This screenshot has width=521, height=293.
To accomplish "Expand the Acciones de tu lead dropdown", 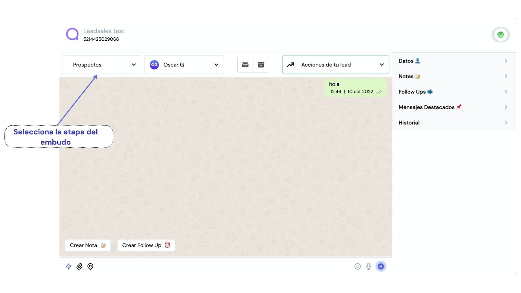I will coord(336,65).
